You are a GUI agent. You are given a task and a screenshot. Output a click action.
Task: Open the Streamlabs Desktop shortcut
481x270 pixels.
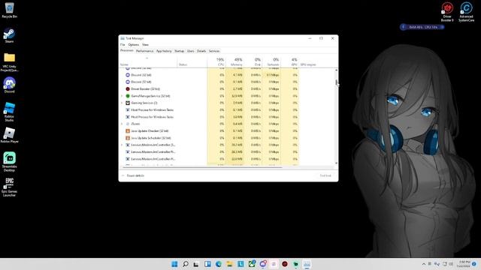click(x=9, y=162)
